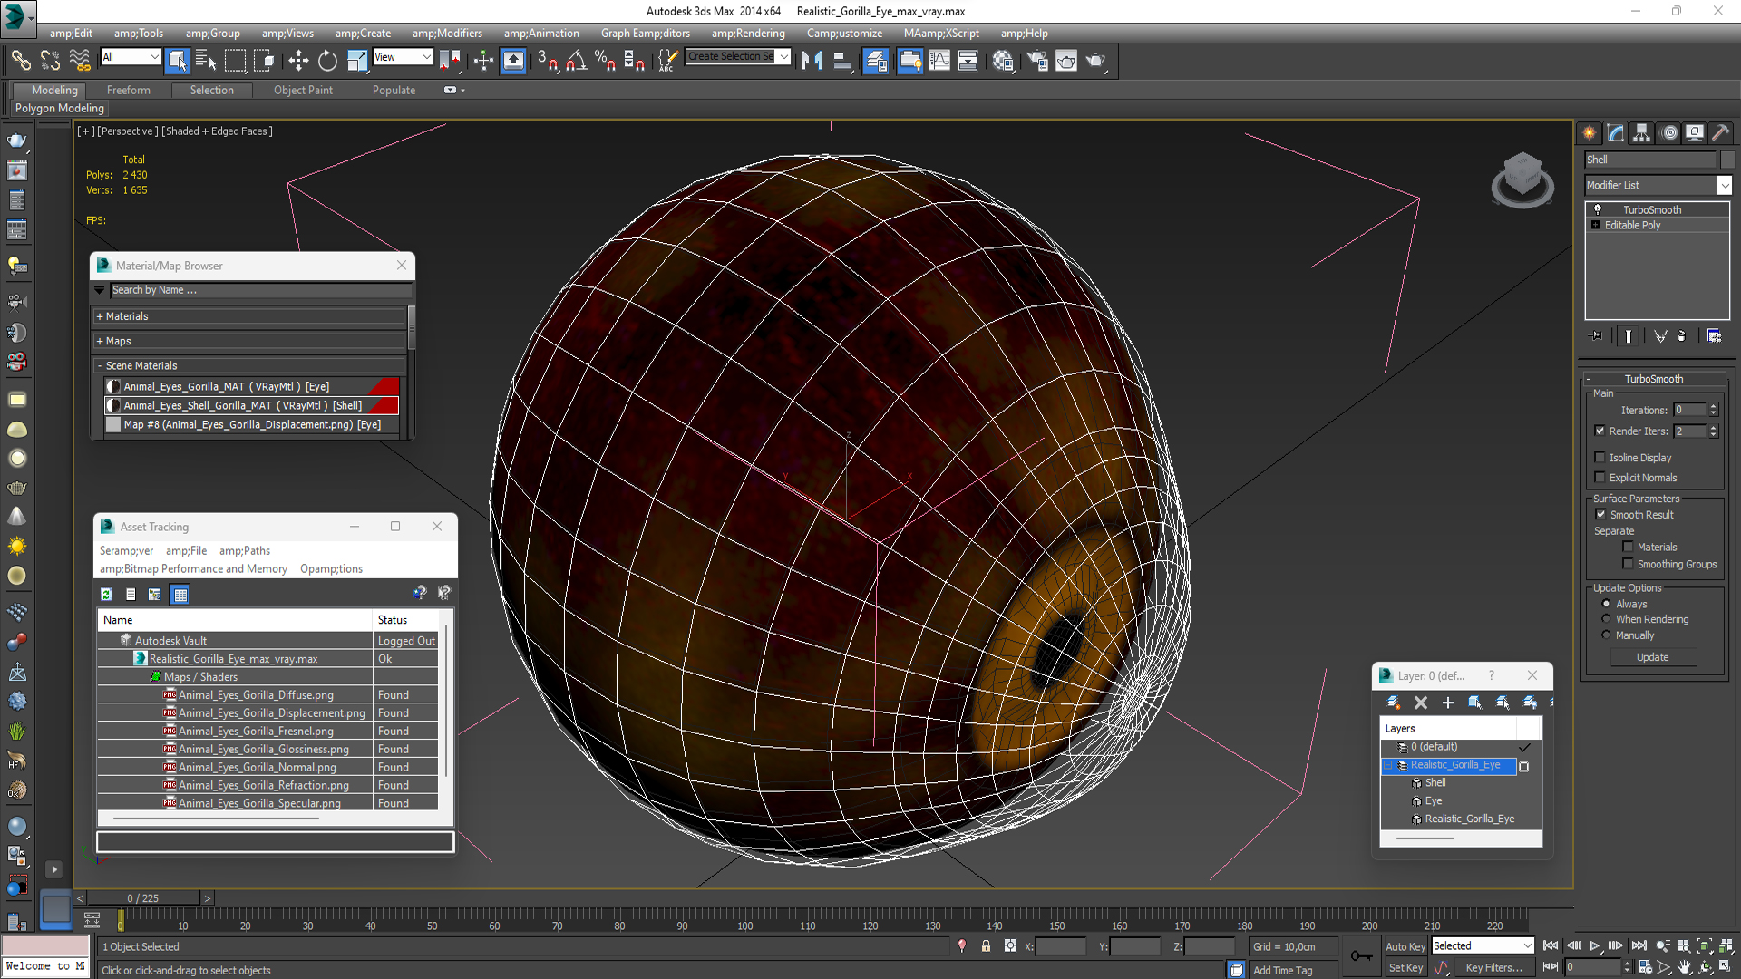Viewport: 1741px width, 979px height.
Task: Open the Curve Editor icon
Action: pyautogui.click(x=939, y=61)
